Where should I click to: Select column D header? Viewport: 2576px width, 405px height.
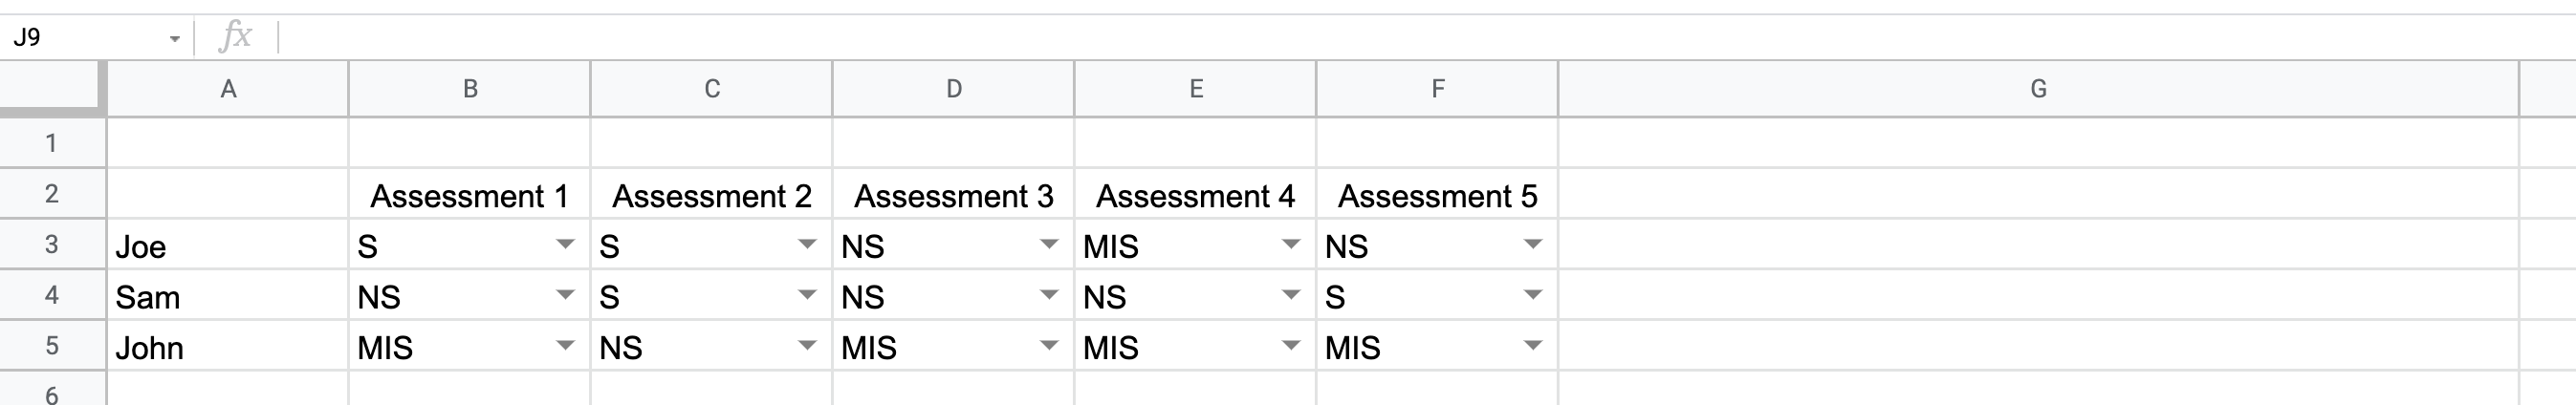pos(954,89)
